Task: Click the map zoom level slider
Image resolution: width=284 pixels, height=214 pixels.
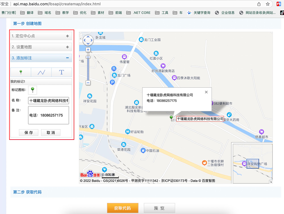Action: coord(88,57)
